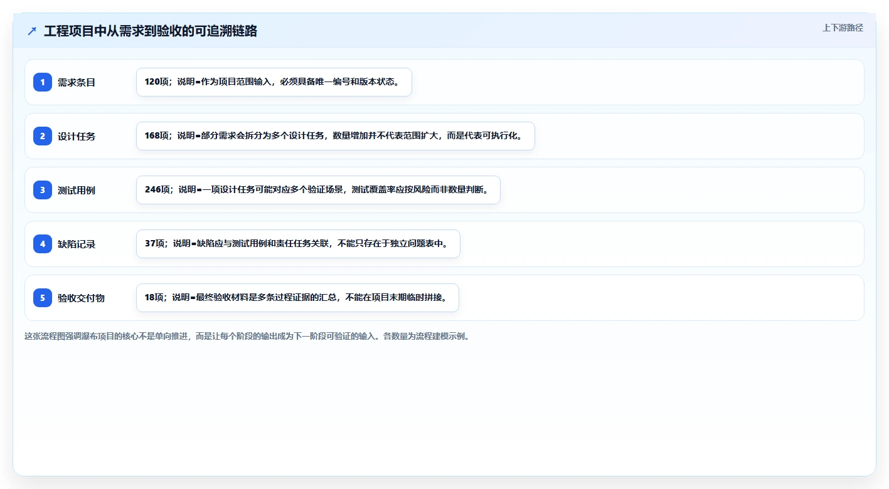Click step number badge 4
This screenshot has height=489, width=889.
coord(43,244)
